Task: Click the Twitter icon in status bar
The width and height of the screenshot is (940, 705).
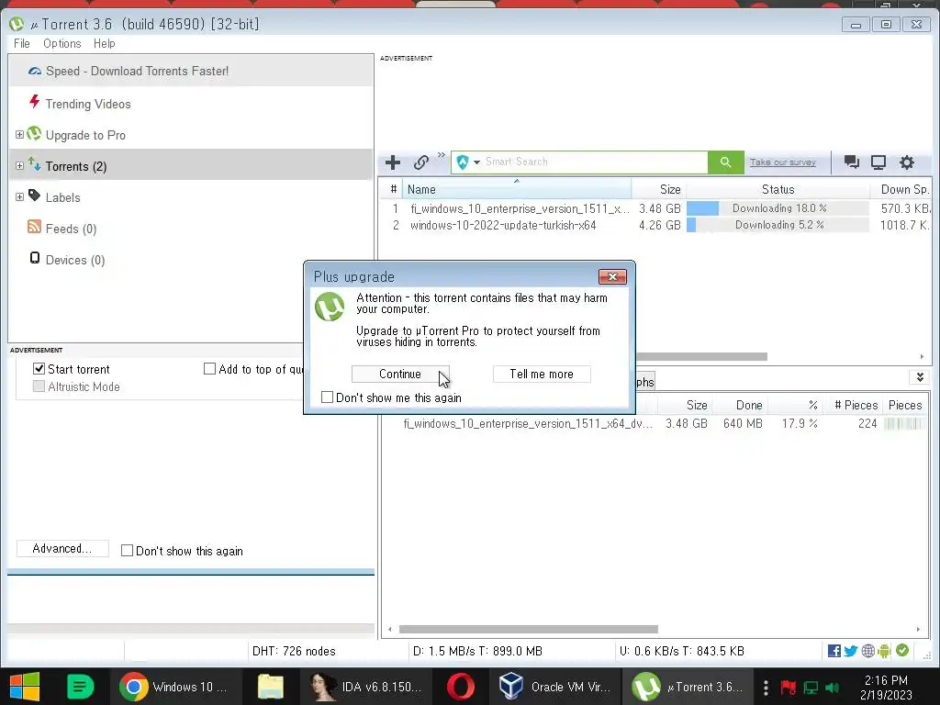Action: click(851, 651)
